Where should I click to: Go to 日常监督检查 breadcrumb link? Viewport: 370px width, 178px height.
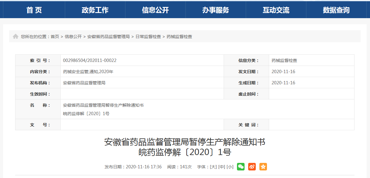pyautogui.click(x=148, y=37)
